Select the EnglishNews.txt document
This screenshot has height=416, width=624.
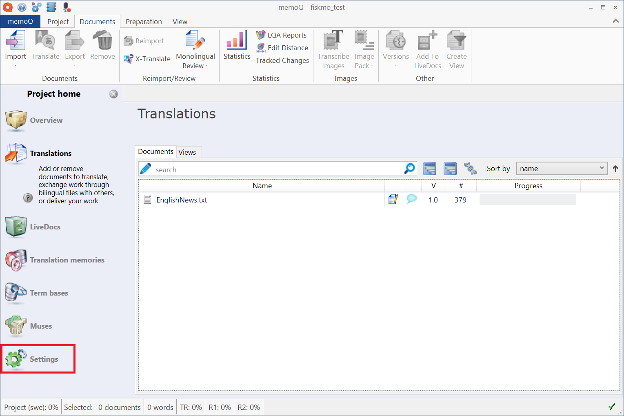pos(182,200)
